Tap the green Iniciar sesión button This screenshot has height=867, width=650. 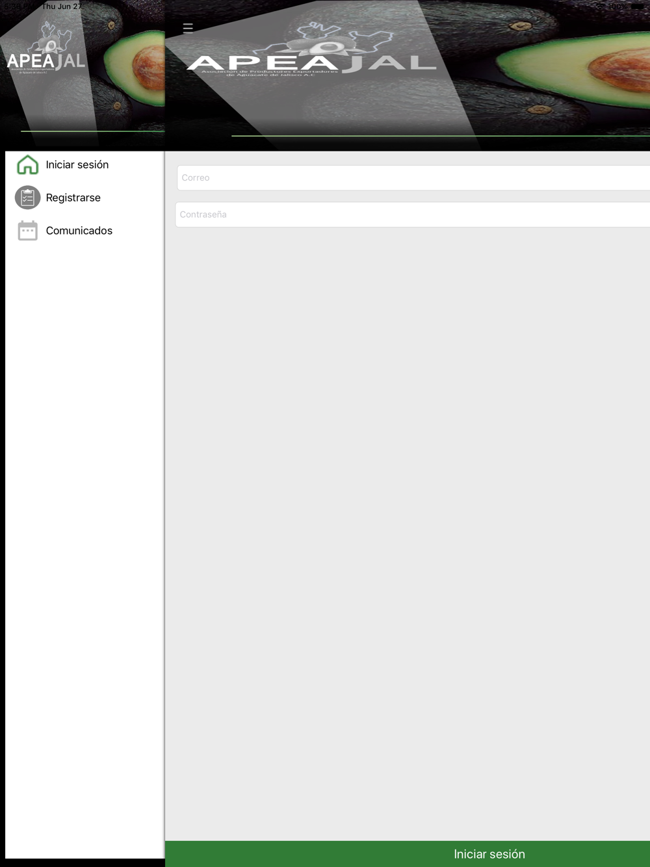[x=408, y=854]
